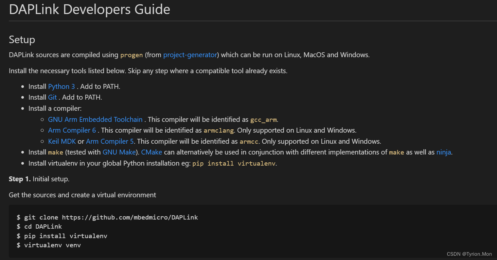497x260 pixels.
Task: Open the Python 3 link
Action: click(x=62, y=87)
